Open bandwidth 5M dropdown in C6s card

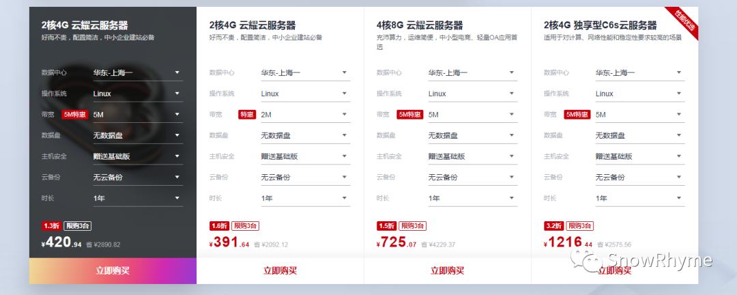[x=640, y=114]
